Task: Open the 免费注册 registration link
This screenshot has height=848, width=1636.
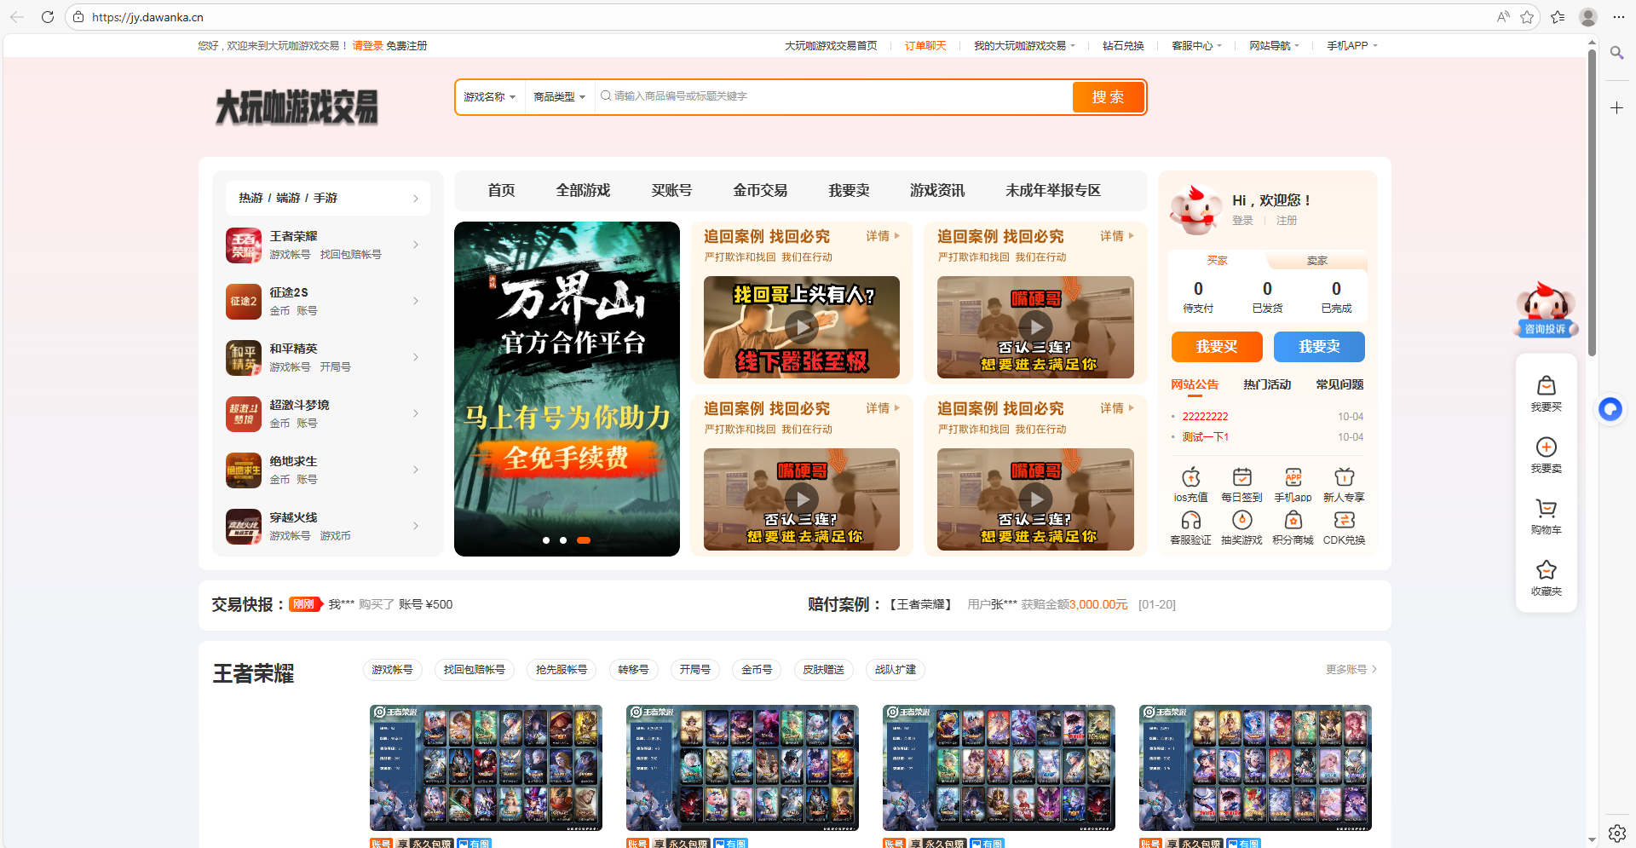Action: (406, 45)
